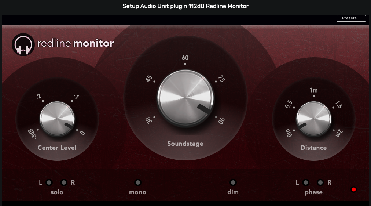The image size is (371, 206).
Task: Toggle the solo L button
Action: (x=49, y=182)
